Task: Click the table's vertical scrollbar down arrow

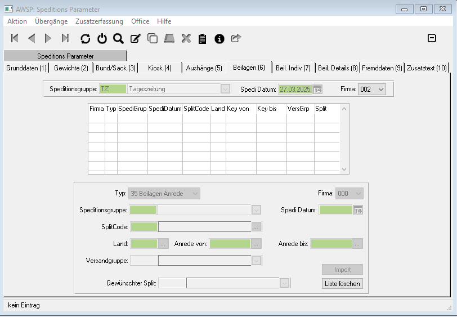Action: click(x=345, y=169)
